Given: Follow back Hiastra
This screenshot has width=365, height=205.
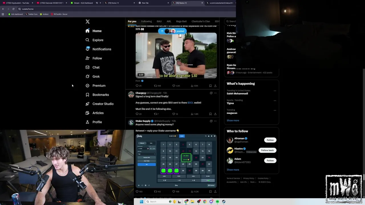Looking at the screenshot, I should [267, 150].
